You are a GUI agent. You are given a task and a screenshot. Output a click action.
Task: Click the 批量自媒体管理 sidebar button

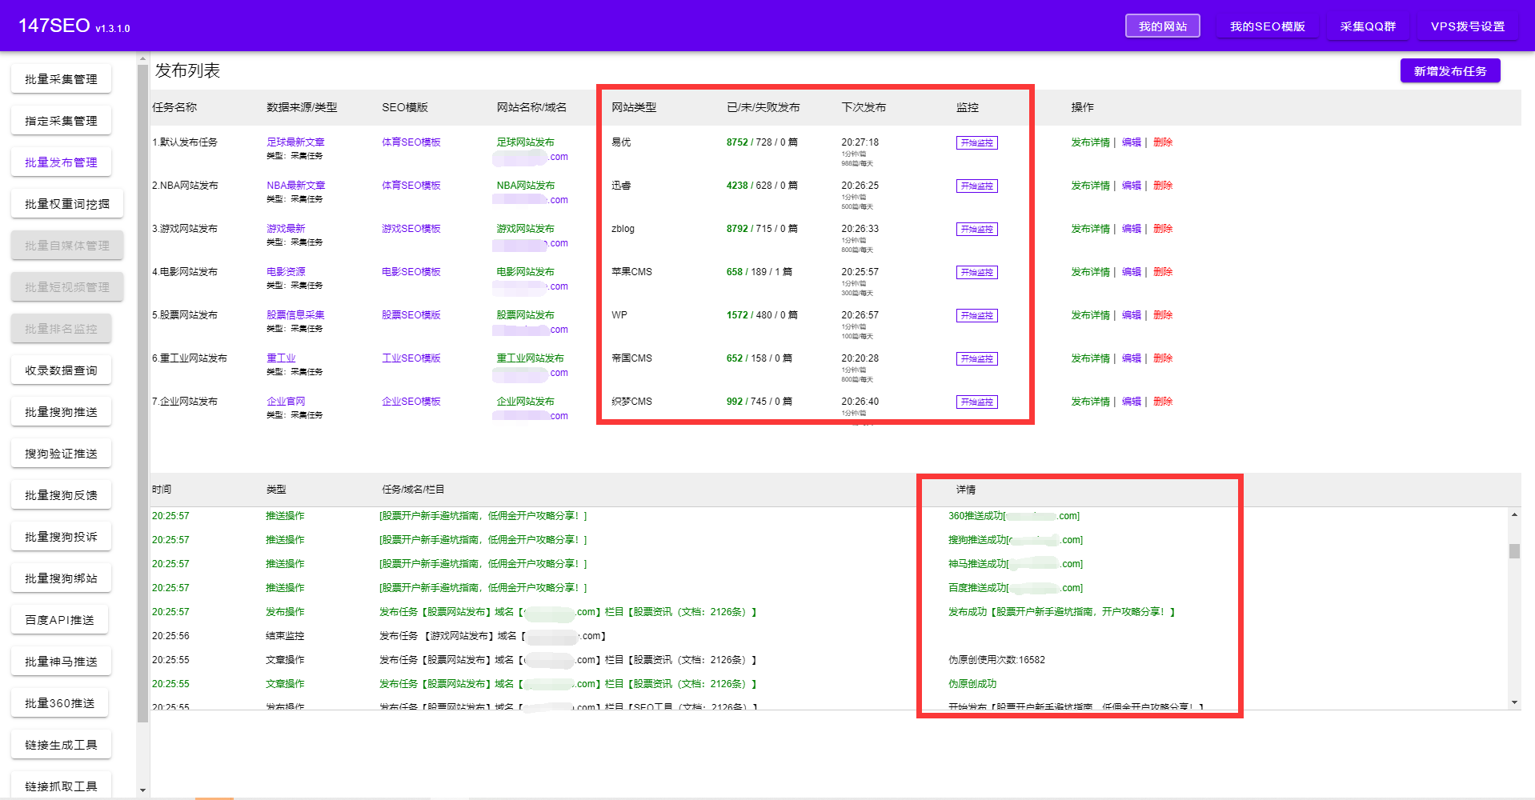click(67, 246)
